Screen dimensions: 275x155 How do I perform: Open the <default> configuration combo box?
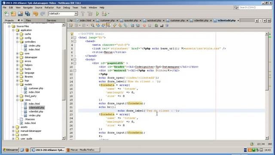point(63,14)
